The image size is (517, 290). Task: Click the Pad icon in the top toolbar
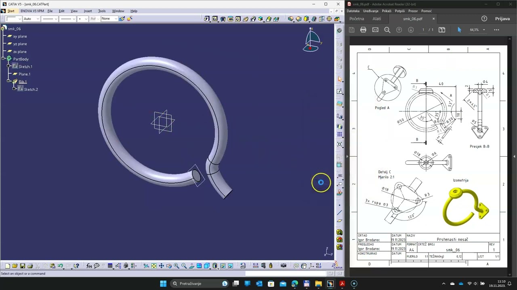pyautogui.click(x=207, y=19)
